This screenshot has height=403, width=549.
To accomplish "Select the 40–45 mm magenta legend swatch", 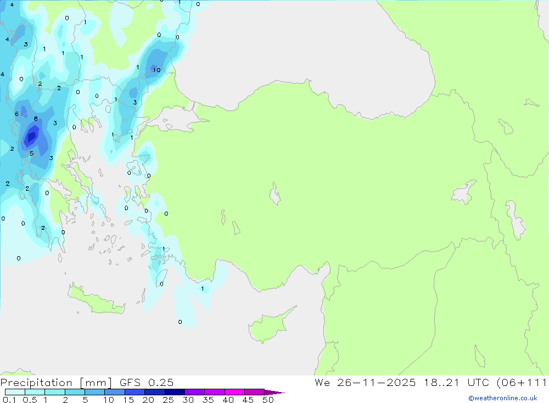I will point(234,392).
